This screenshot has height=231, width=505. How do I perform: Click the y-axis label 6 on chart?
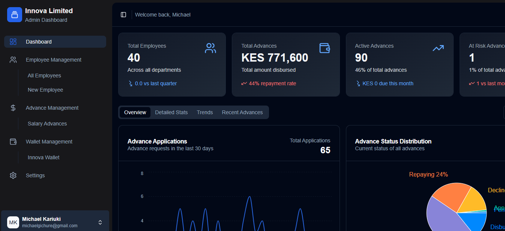click(x=142, y=197)
